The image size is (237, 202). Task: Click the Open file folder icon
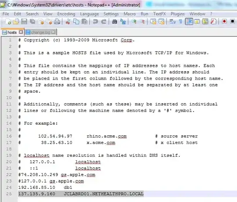[x=16, y=22]
